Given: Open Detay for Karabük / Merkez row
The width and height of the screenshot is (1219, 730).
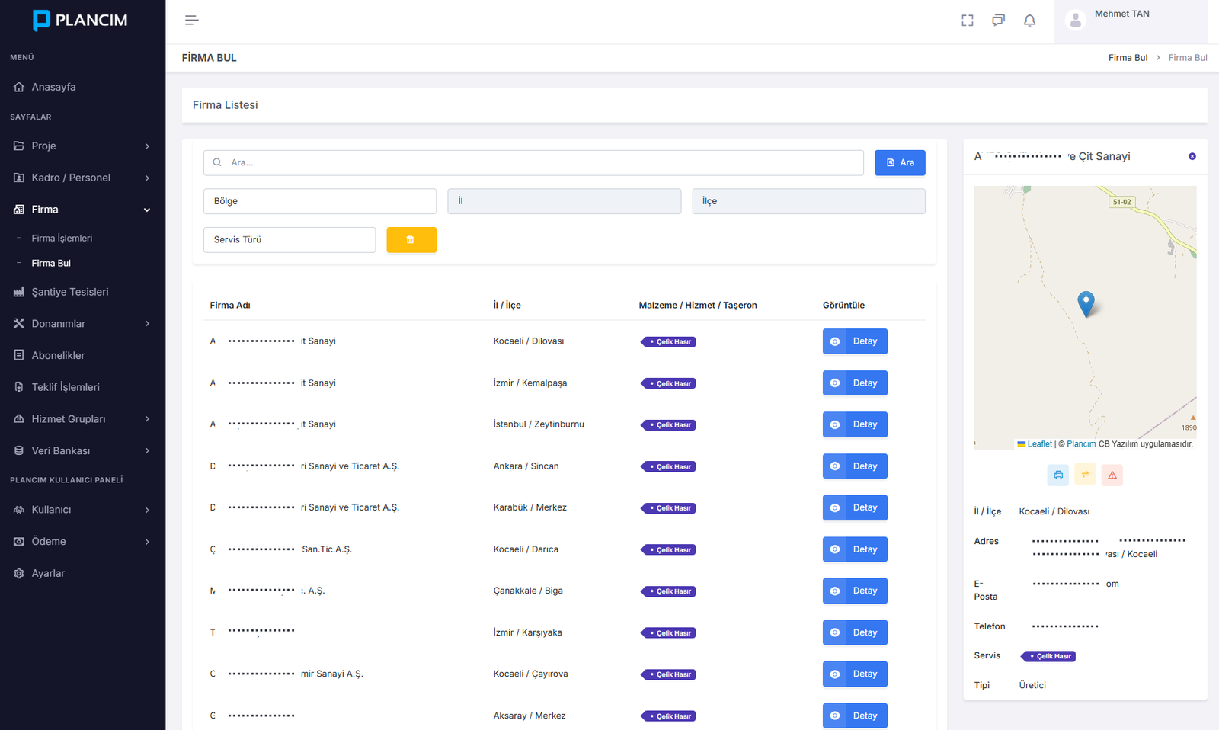Looking at the screenshot, I should 855,507.
